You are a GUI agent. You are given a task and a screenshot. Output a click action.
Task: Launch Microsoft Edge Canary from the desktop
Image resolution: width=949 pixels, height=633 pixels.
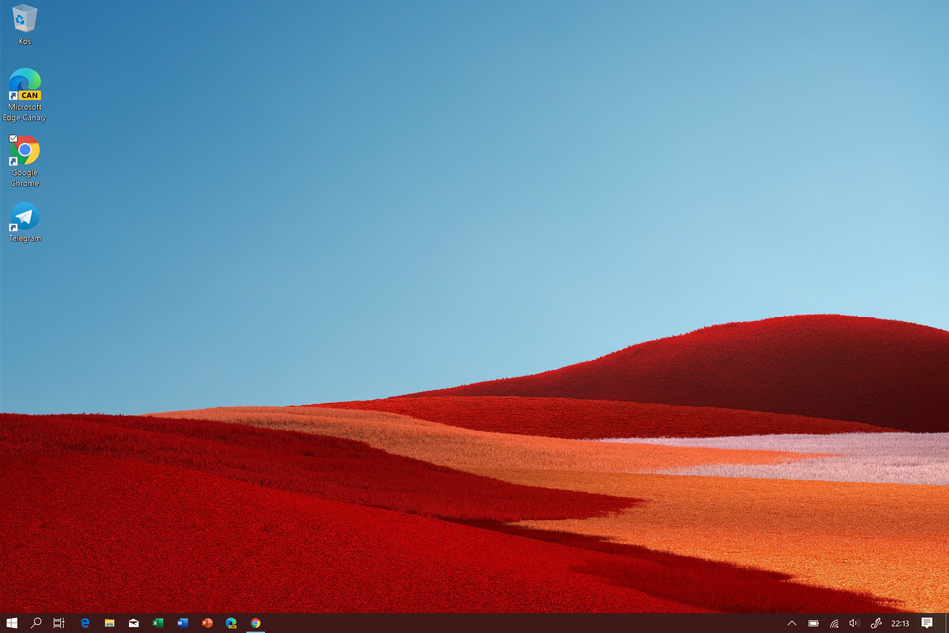tap(23, 87)
